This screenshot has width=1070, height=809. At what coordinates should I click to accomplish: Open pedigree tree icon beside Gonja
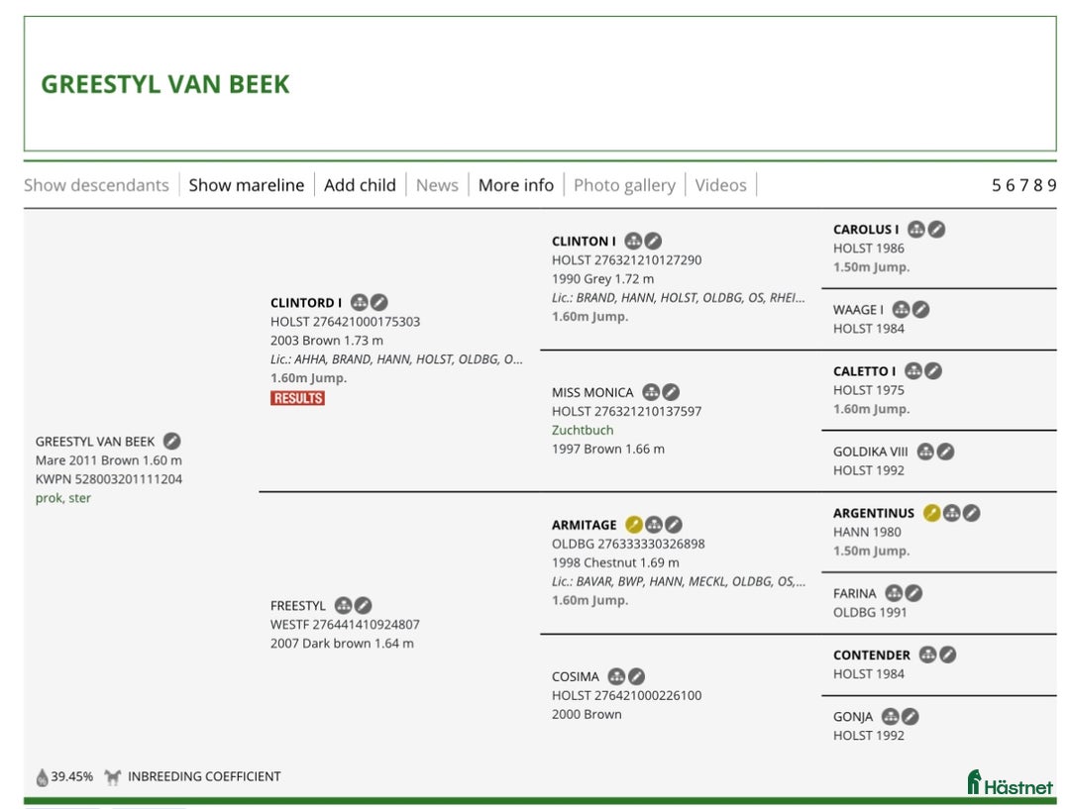(x=890, y=716)
